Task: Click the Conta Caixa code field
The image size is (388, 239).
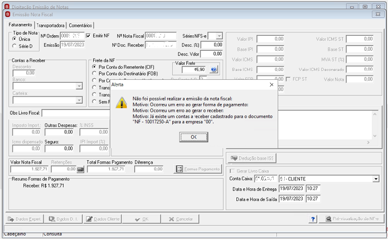Action: click(x=266, y=179)
